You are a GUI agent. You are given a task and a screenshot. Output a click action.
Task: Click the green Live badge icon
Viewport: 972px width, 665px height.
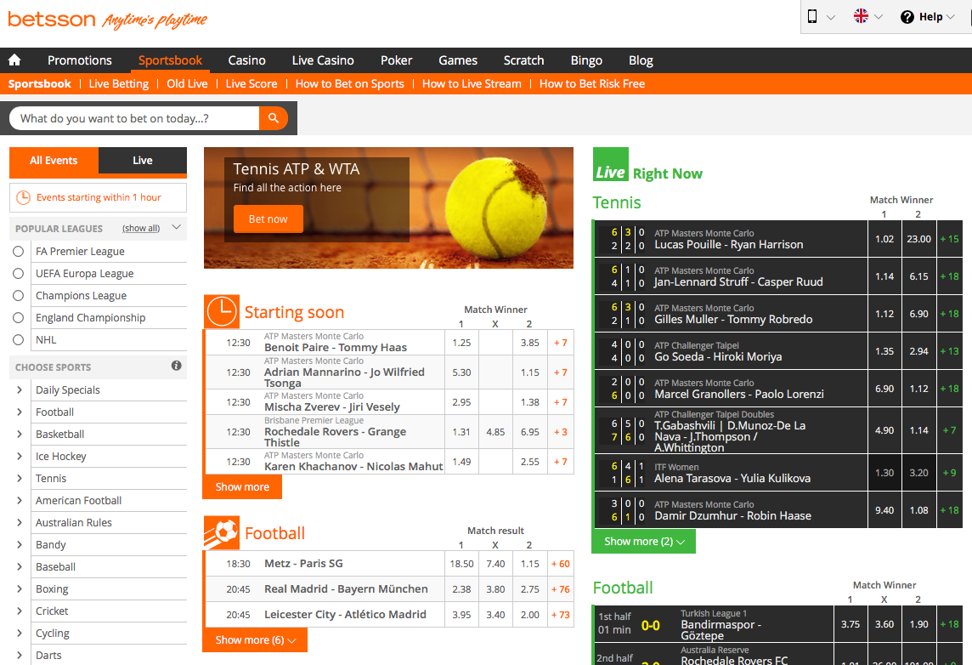[x=611, y=164]
